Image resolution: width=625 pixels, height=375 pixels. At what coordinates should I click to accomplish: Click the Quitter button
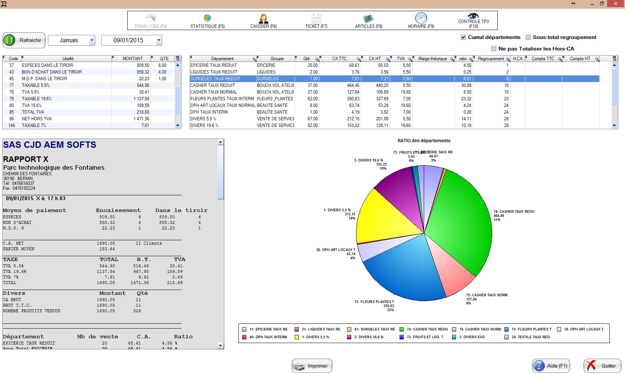[x=602, y=366]
